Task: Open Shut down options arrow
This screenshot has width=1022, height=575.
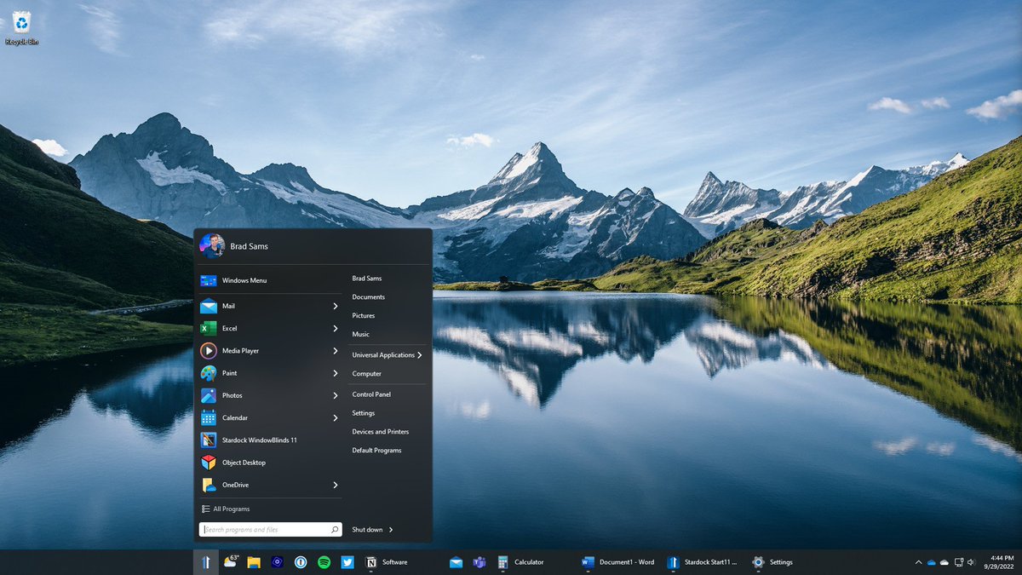Action: (391, 530)
